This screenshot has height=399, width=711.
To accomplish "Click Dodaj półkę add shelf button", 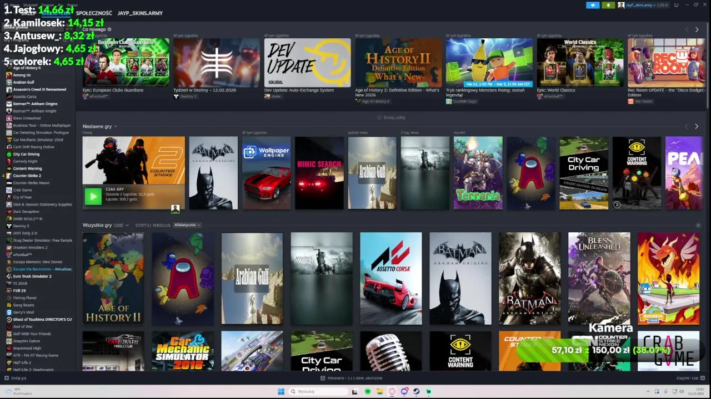I will click(391, 117).
